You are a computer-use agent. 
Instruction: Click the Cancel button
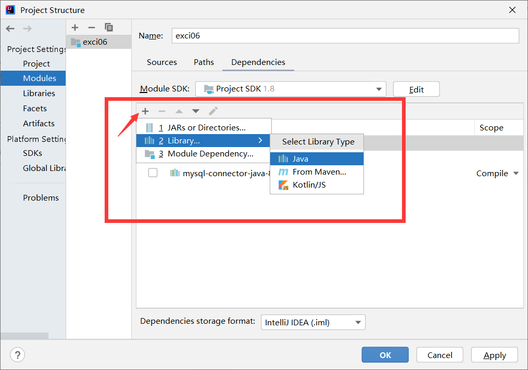click(x=440, y=355)
